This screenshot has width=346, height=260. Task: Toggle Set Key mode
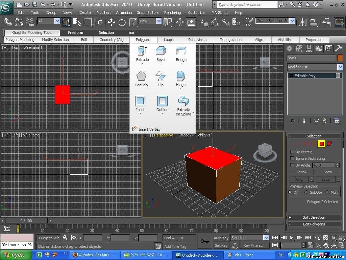(x=221, y=245)
